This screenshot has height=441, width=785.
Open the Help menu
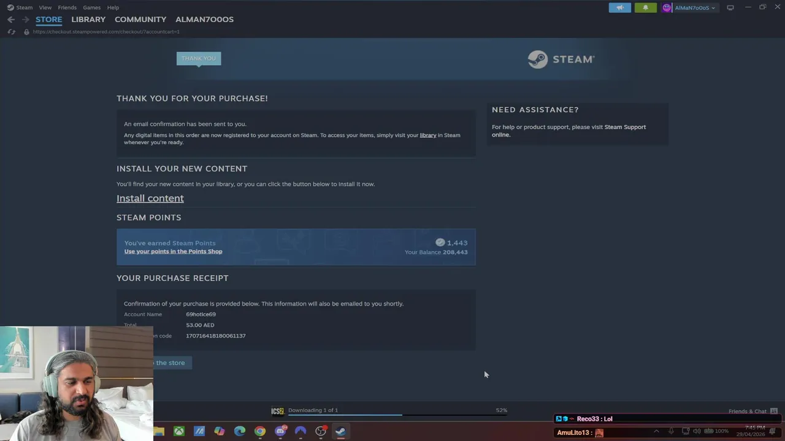click(x=113, y=7)
